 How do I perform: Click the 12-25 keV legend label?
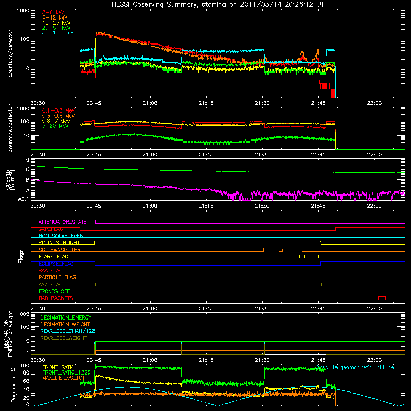point(57,23)
